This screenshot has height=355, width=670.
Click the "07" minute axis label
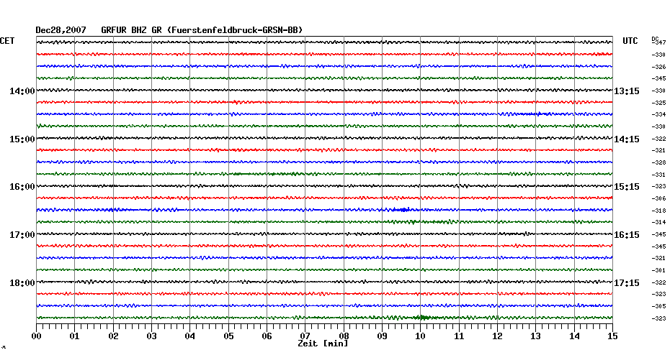click(x=305, y=336)
